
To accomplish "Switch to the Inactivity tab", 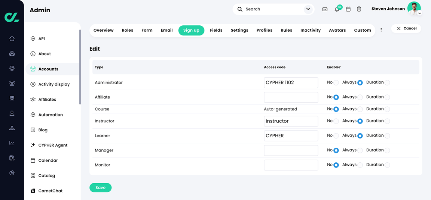I will (310, 30).
